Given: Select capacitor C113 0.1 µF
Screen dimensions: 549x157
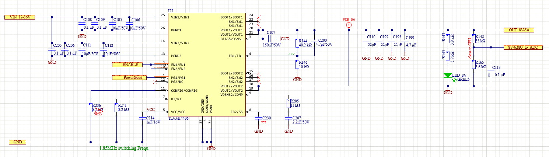Looking at the screenshot, I should tap(491, 71).
